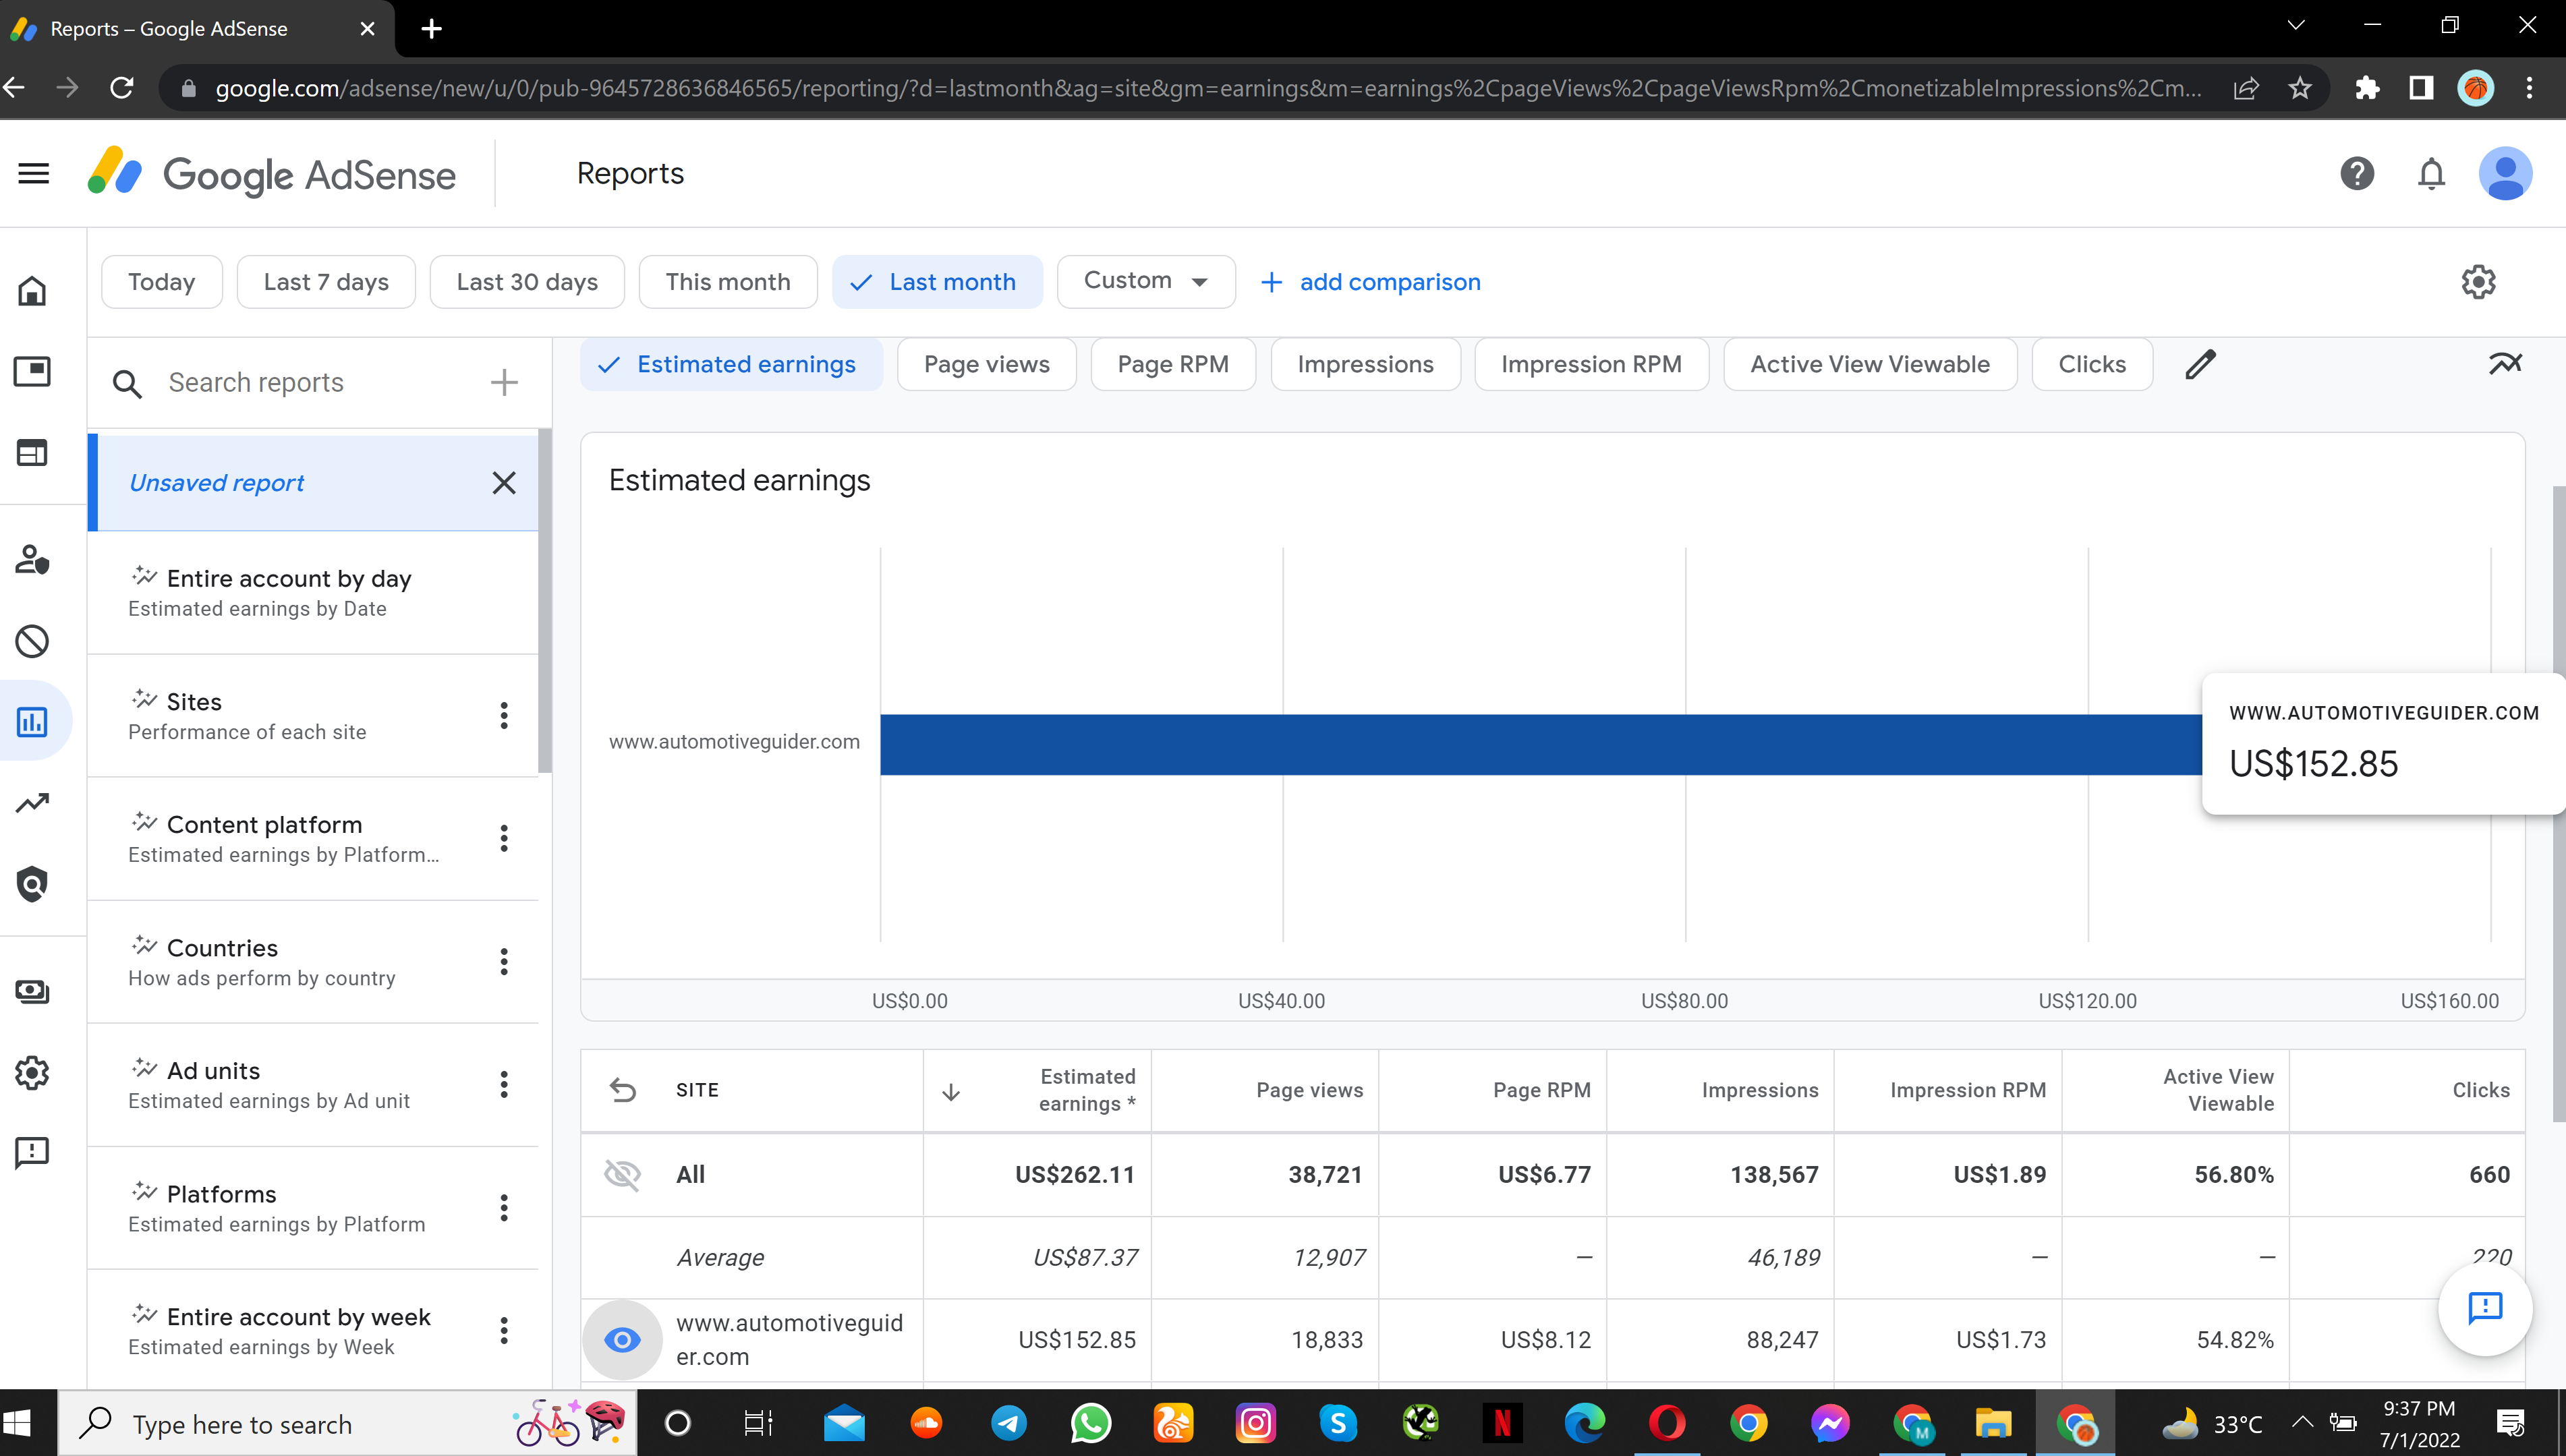Open the Ad units report

(313, 1084)
